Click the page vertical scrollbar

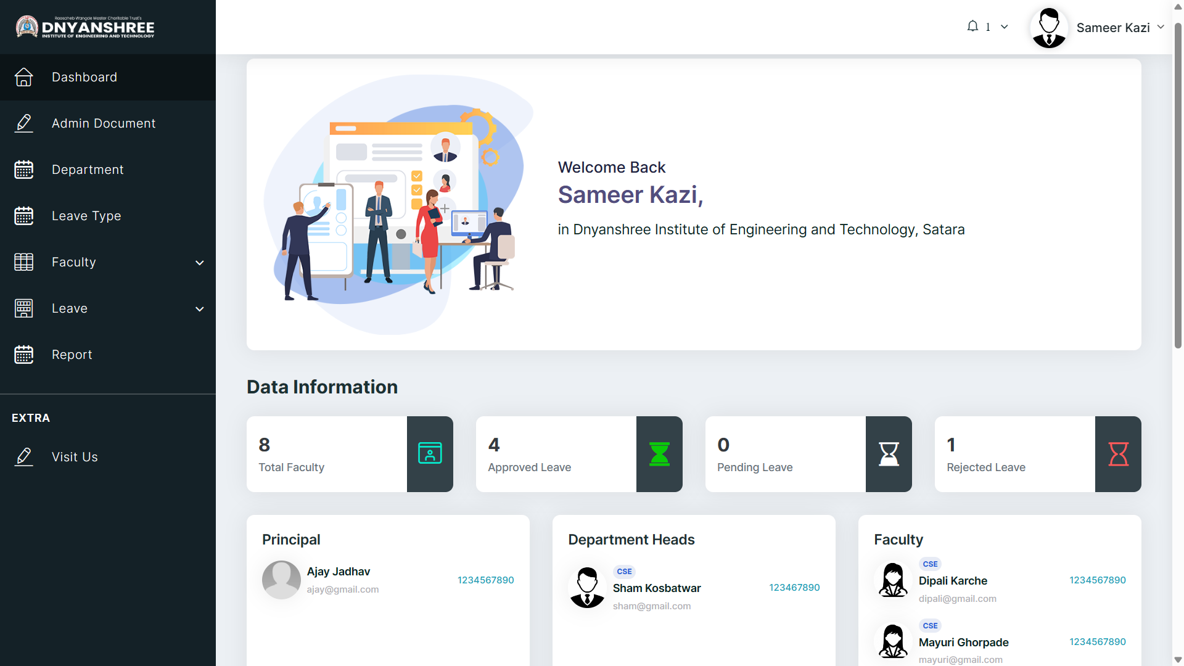pos(1178,185)
